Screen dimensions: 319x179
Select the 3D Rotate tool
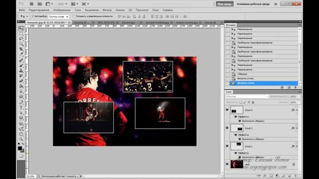21,124
